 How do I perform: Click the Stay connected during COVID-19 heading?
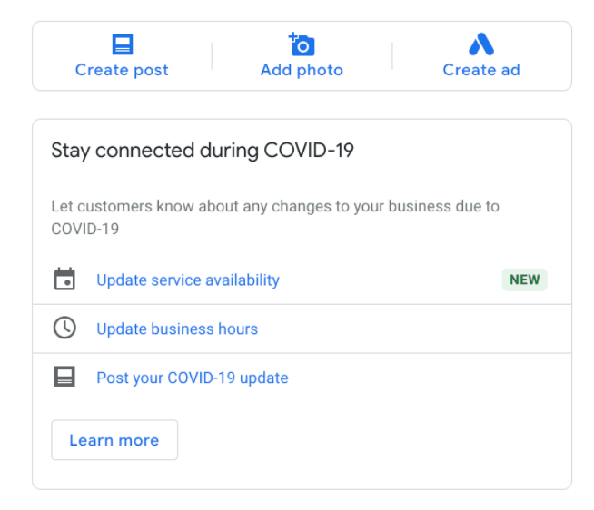[x=203, y=151]
